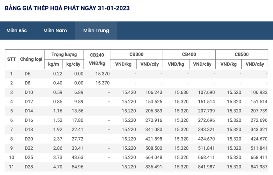Click the 17.80 kg/cây value
273x175 pixels.
[x=78, y=120]
